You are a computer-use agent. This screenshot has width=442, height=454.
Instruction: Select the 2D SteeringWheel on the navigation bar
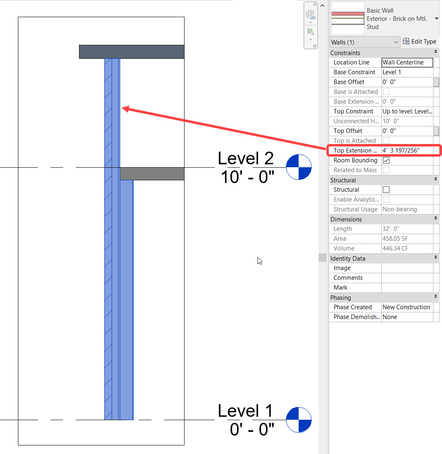310,13
